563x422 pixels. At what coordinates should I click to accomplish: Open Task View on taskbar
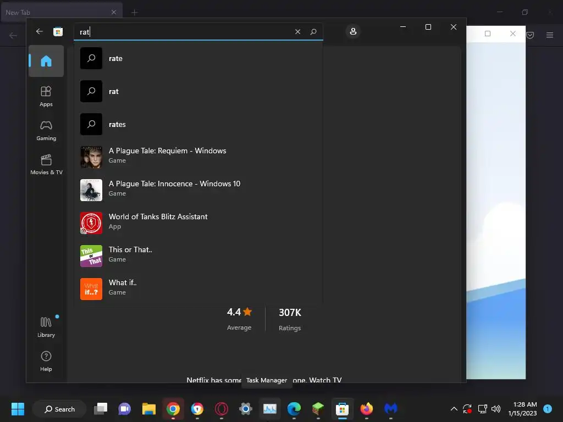point(101,409)
